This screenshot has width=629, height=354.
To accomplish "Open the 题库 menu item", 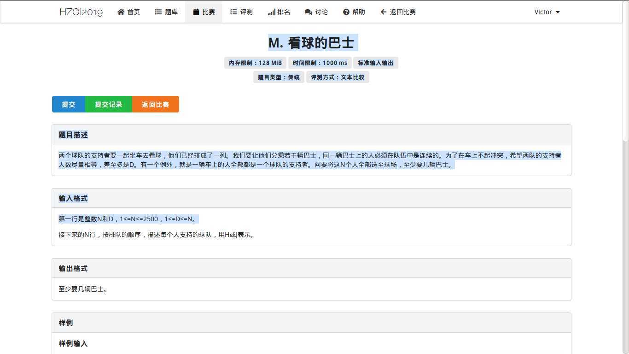I will pyautogui.click(x=166, y=12).
